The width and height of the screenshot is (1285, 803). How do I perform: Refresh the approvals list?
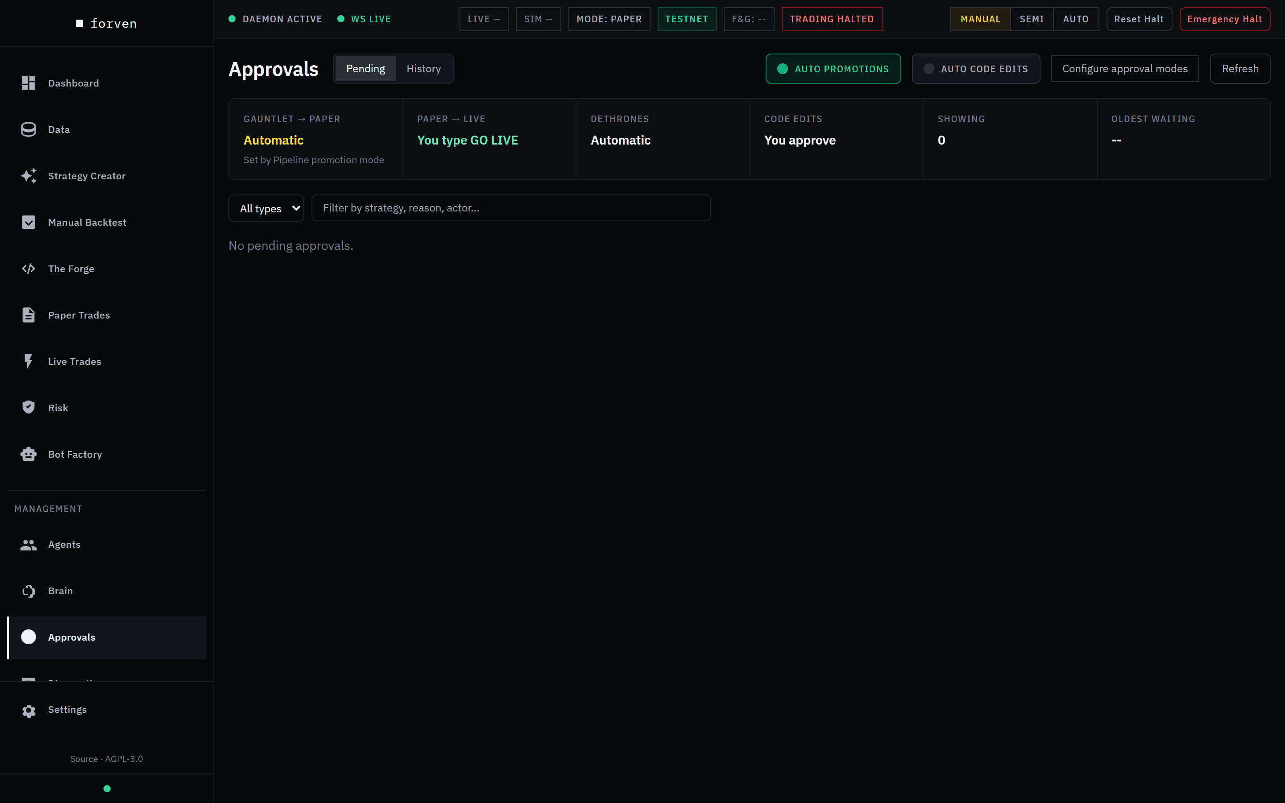point(1240,69)
